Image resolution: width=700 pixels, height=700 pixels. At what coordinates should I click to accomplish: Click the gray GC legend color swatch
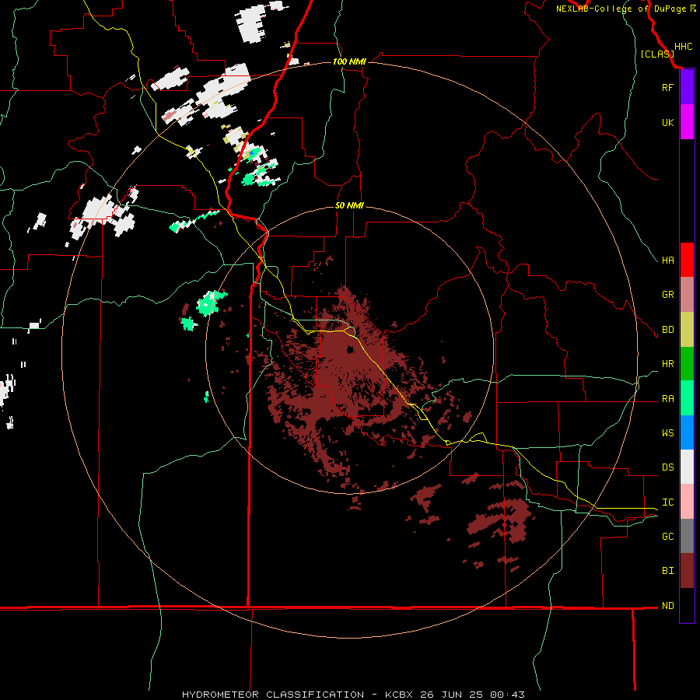(x=687, y=536)
